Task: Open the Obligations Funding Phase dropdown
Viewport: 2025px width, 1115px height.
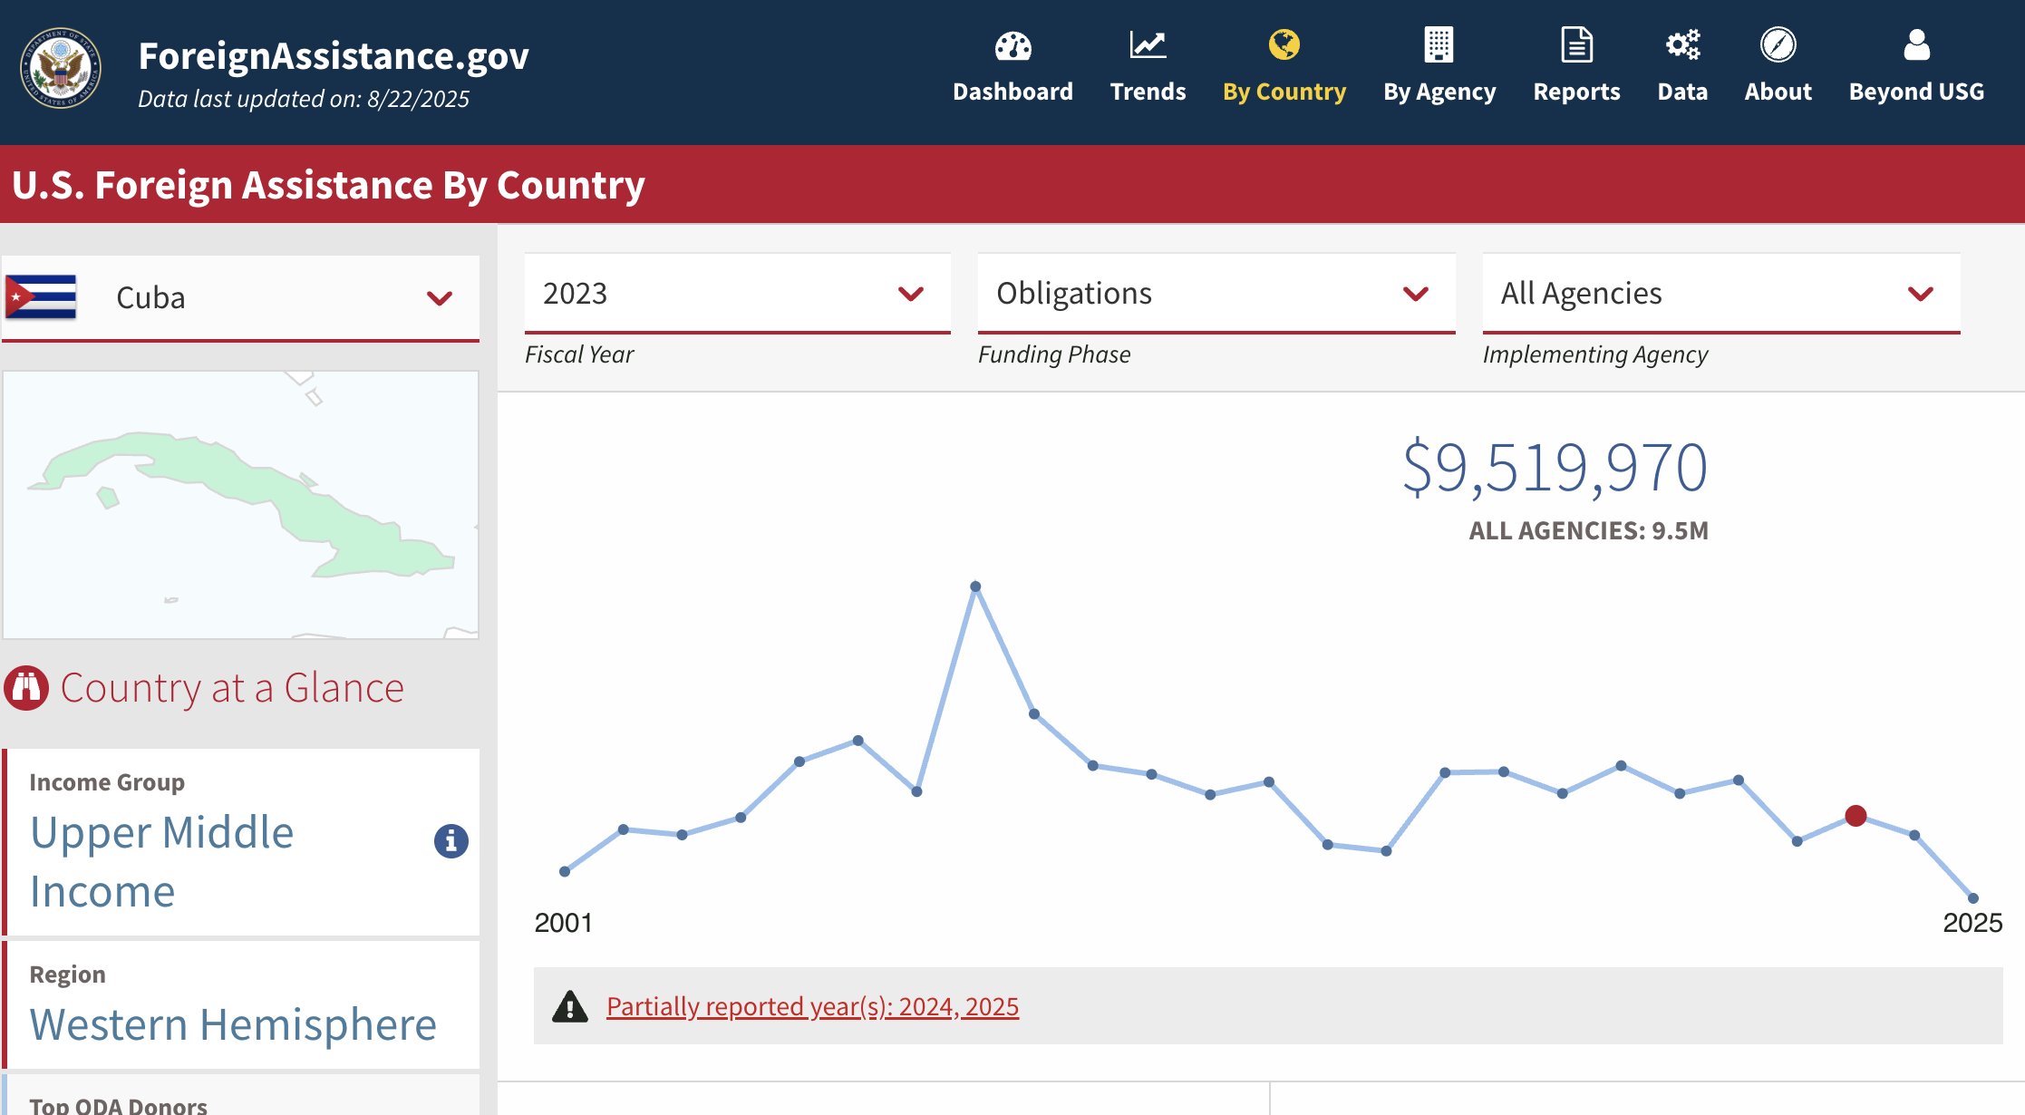Action: point(1216,294)
